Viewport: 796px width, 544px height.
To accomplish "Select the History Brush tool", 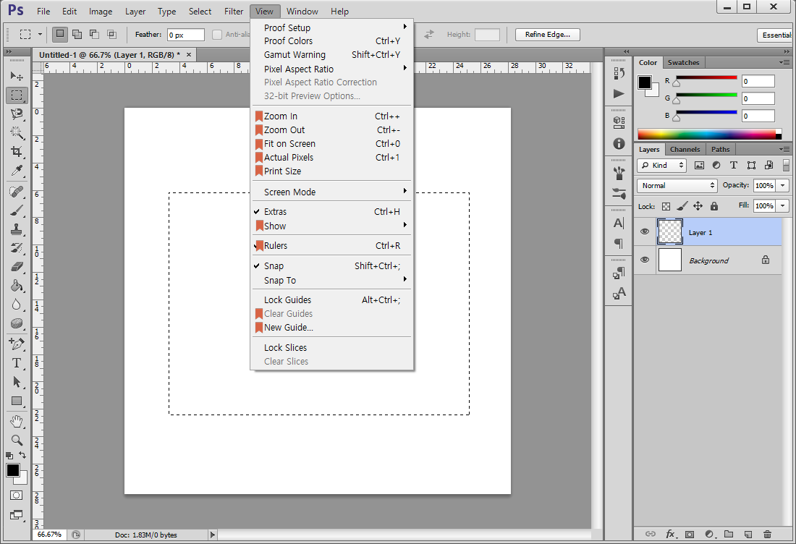I will (x=17, y=248).
